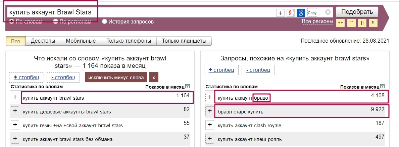Click the help icon next to left "Показов в месяц"
The width and height of the screenshot is (399, 147).
pyautogui.click(x=187, y=87)
